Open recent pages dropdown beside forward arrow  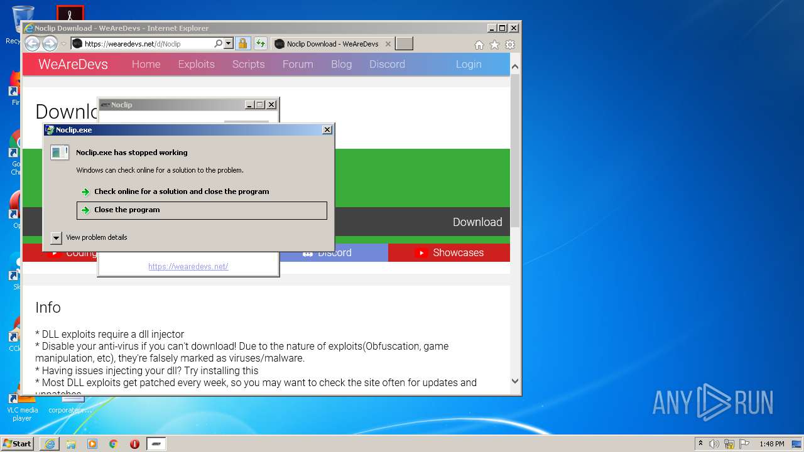[63, 44]
